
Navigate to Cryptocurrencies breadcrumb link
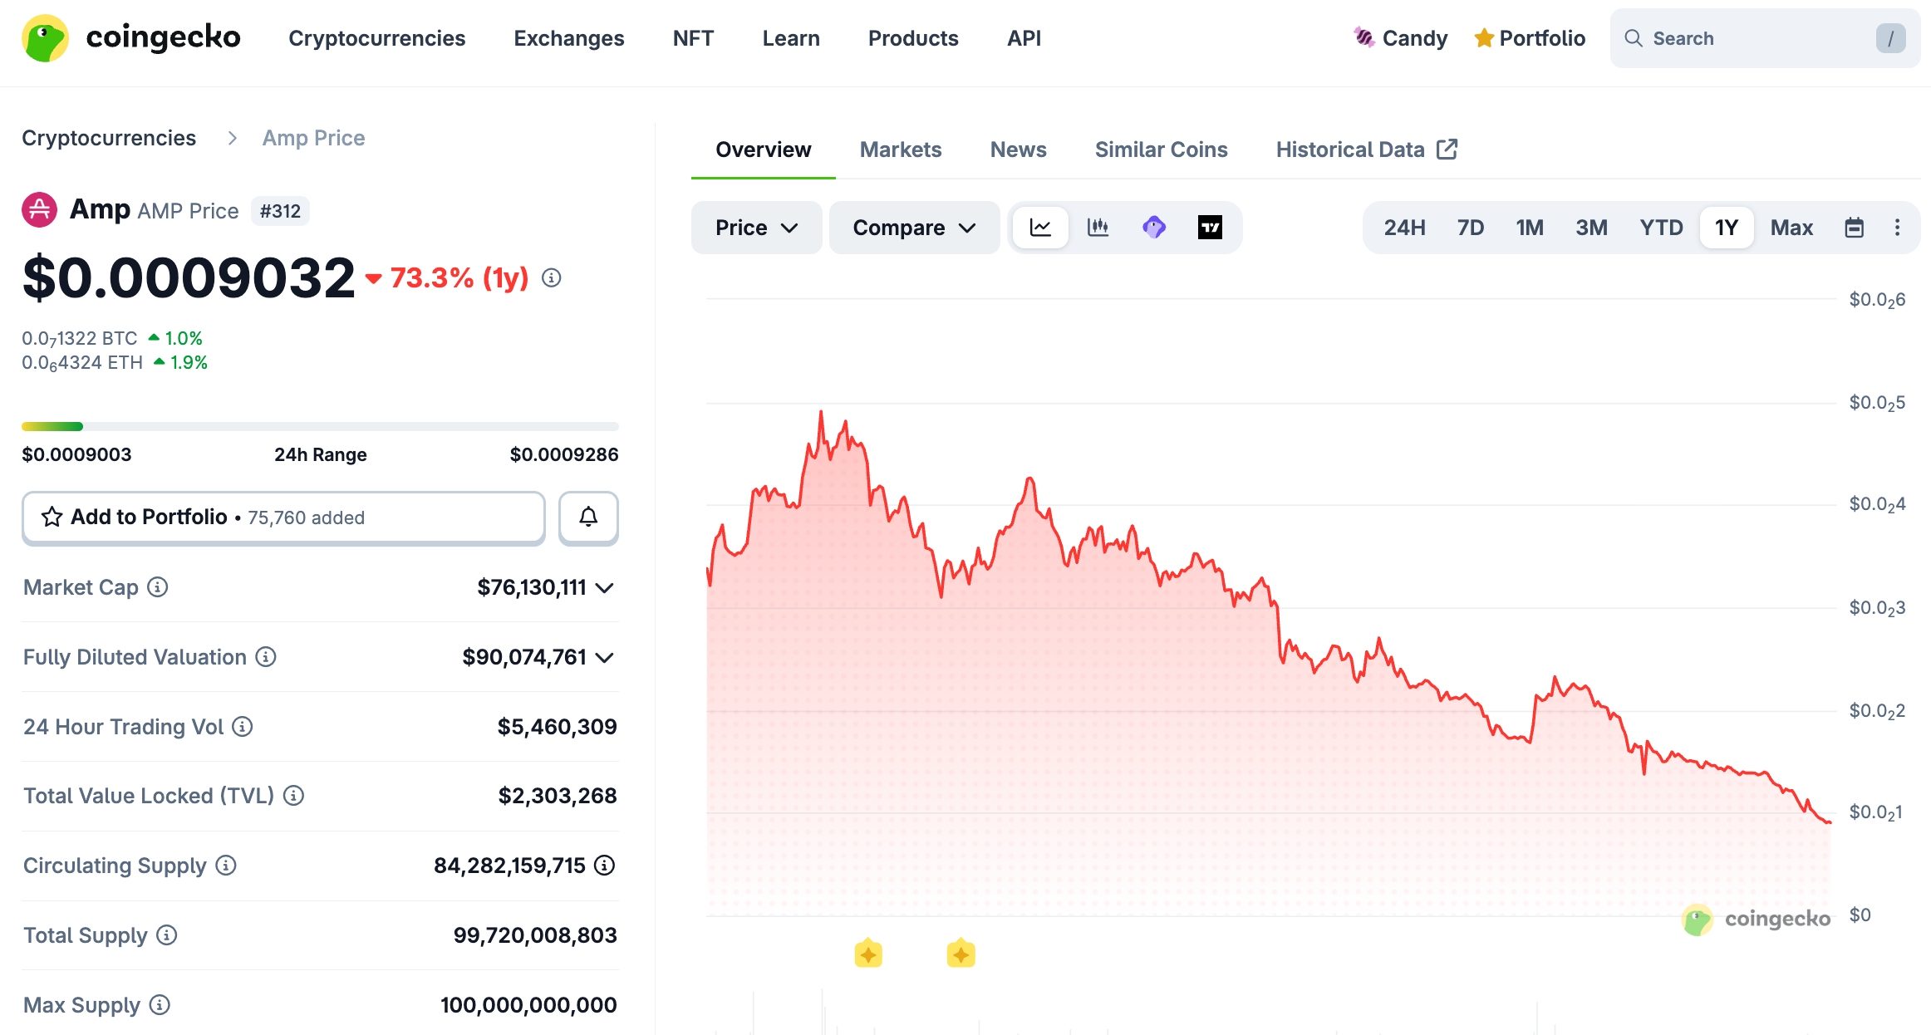tap(109, 137)
